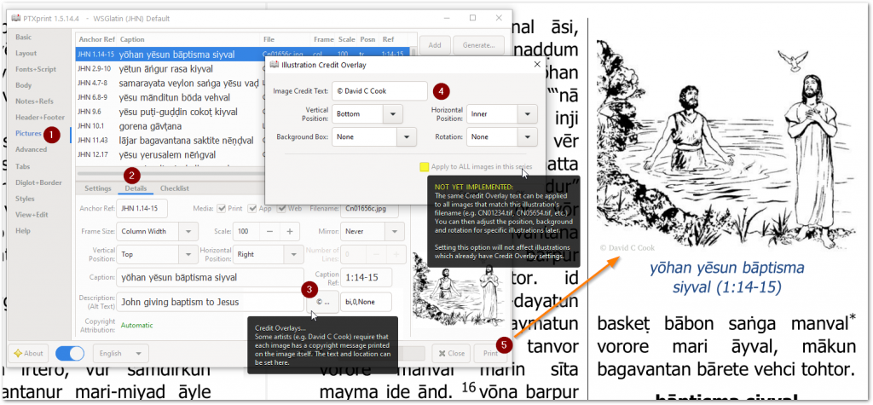Click the Anchor Ref input field
873x405 pixels.
click(142, 208)
